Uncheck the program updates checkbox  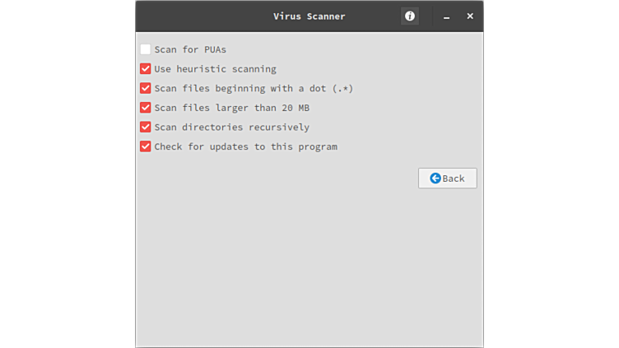(146, 146)
